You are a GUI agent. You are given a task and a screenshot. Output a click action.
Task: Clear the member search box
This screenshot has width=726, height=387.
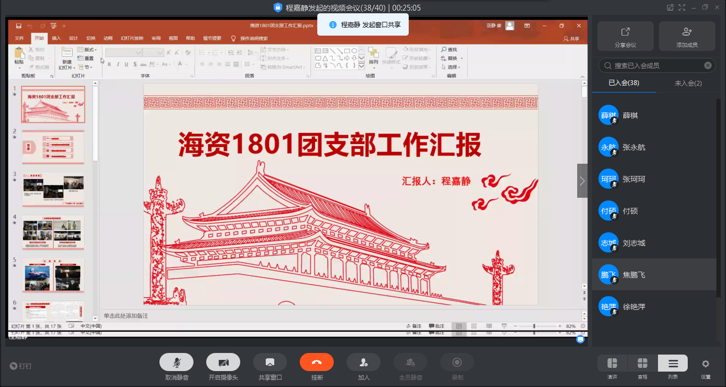click(x=708, y=65)
